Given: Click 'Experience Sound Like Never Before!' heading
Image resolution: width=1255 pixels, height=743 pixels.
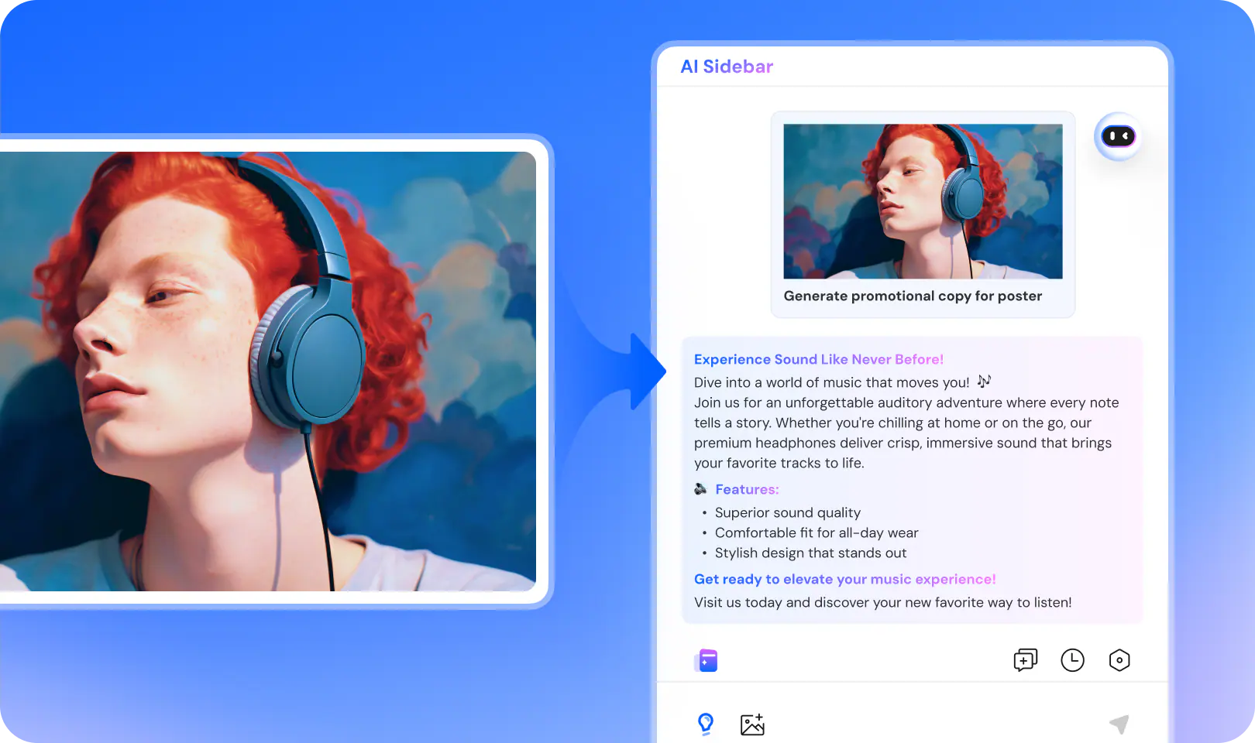Looking at the screenshot, I should [819, 359].
